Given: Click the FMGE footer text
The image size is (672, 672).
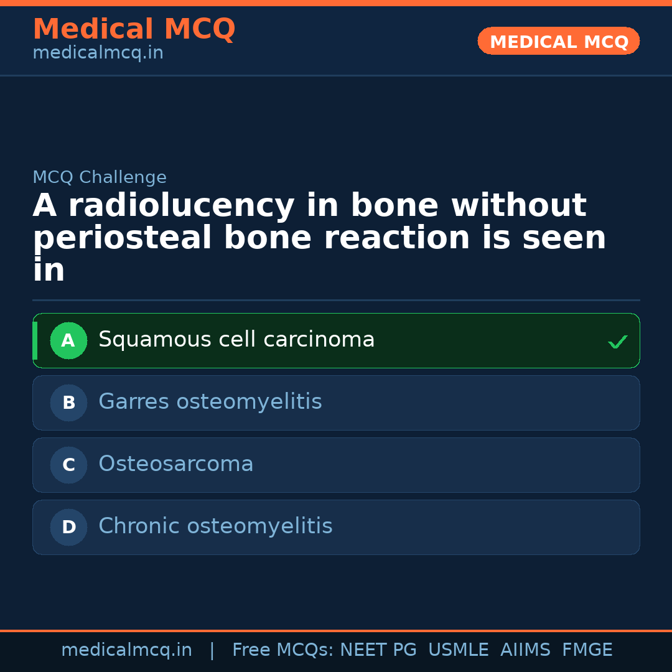Looking at the screenshot, I should coord(587,650).
